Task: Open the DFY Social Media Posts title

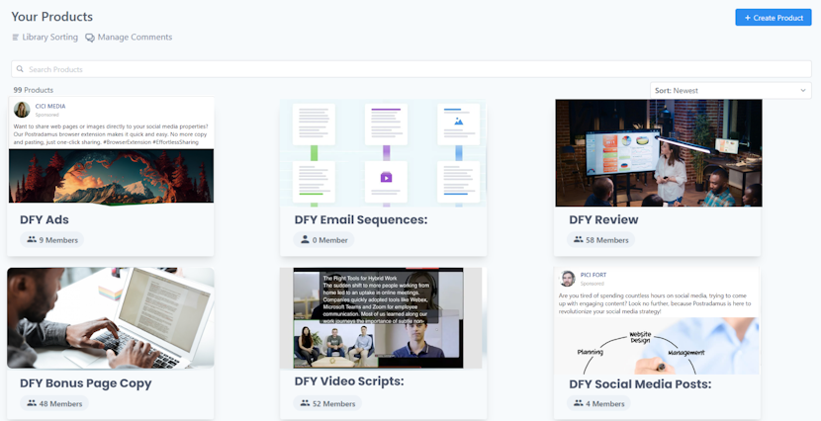Action: pyautogui.click(x=640, y=383)
